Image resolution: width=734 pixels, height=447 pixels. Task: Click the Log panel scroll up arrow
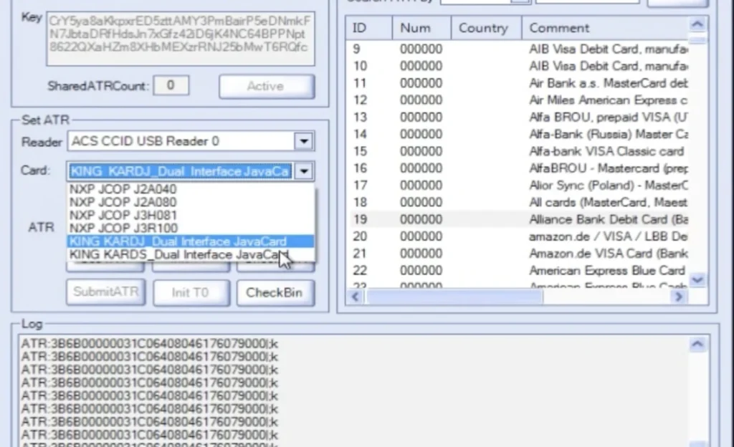[x=697, y=344]
